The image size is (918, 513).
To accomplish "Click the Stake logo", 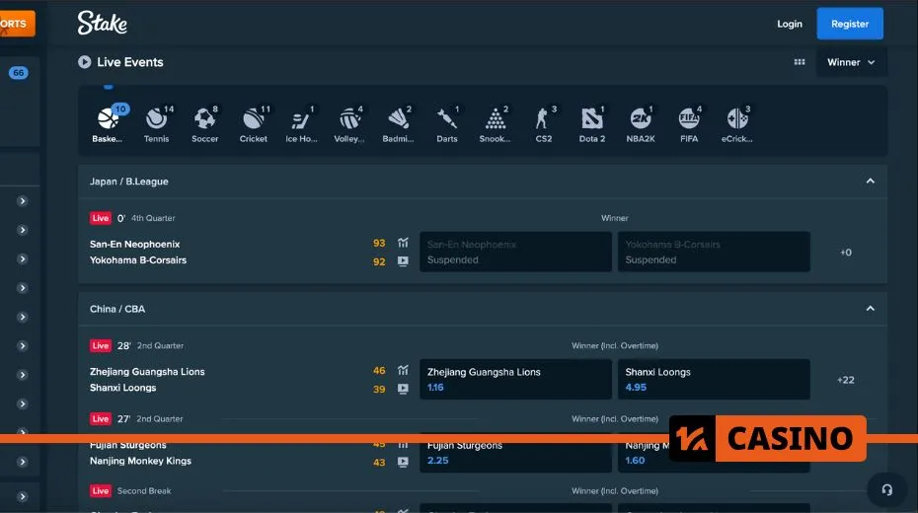I will pos(103,23).
